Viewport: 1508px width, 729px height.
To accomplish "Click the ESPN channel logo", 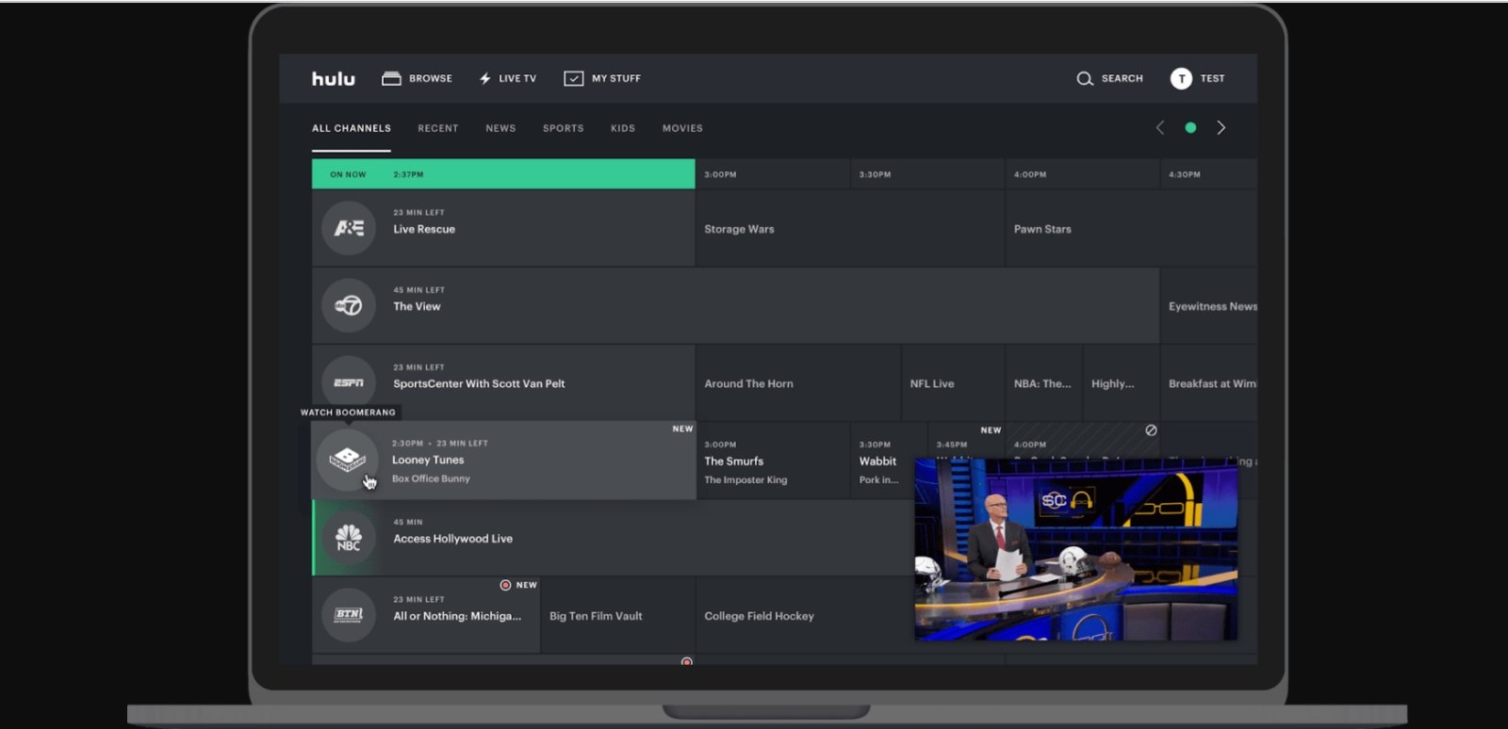I will (349, 382).
